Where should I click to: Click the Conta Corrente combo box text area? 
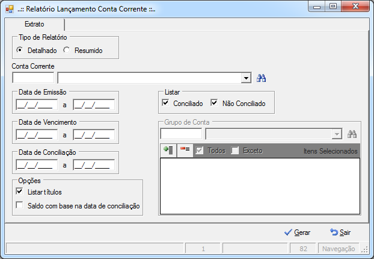(149, 78)
